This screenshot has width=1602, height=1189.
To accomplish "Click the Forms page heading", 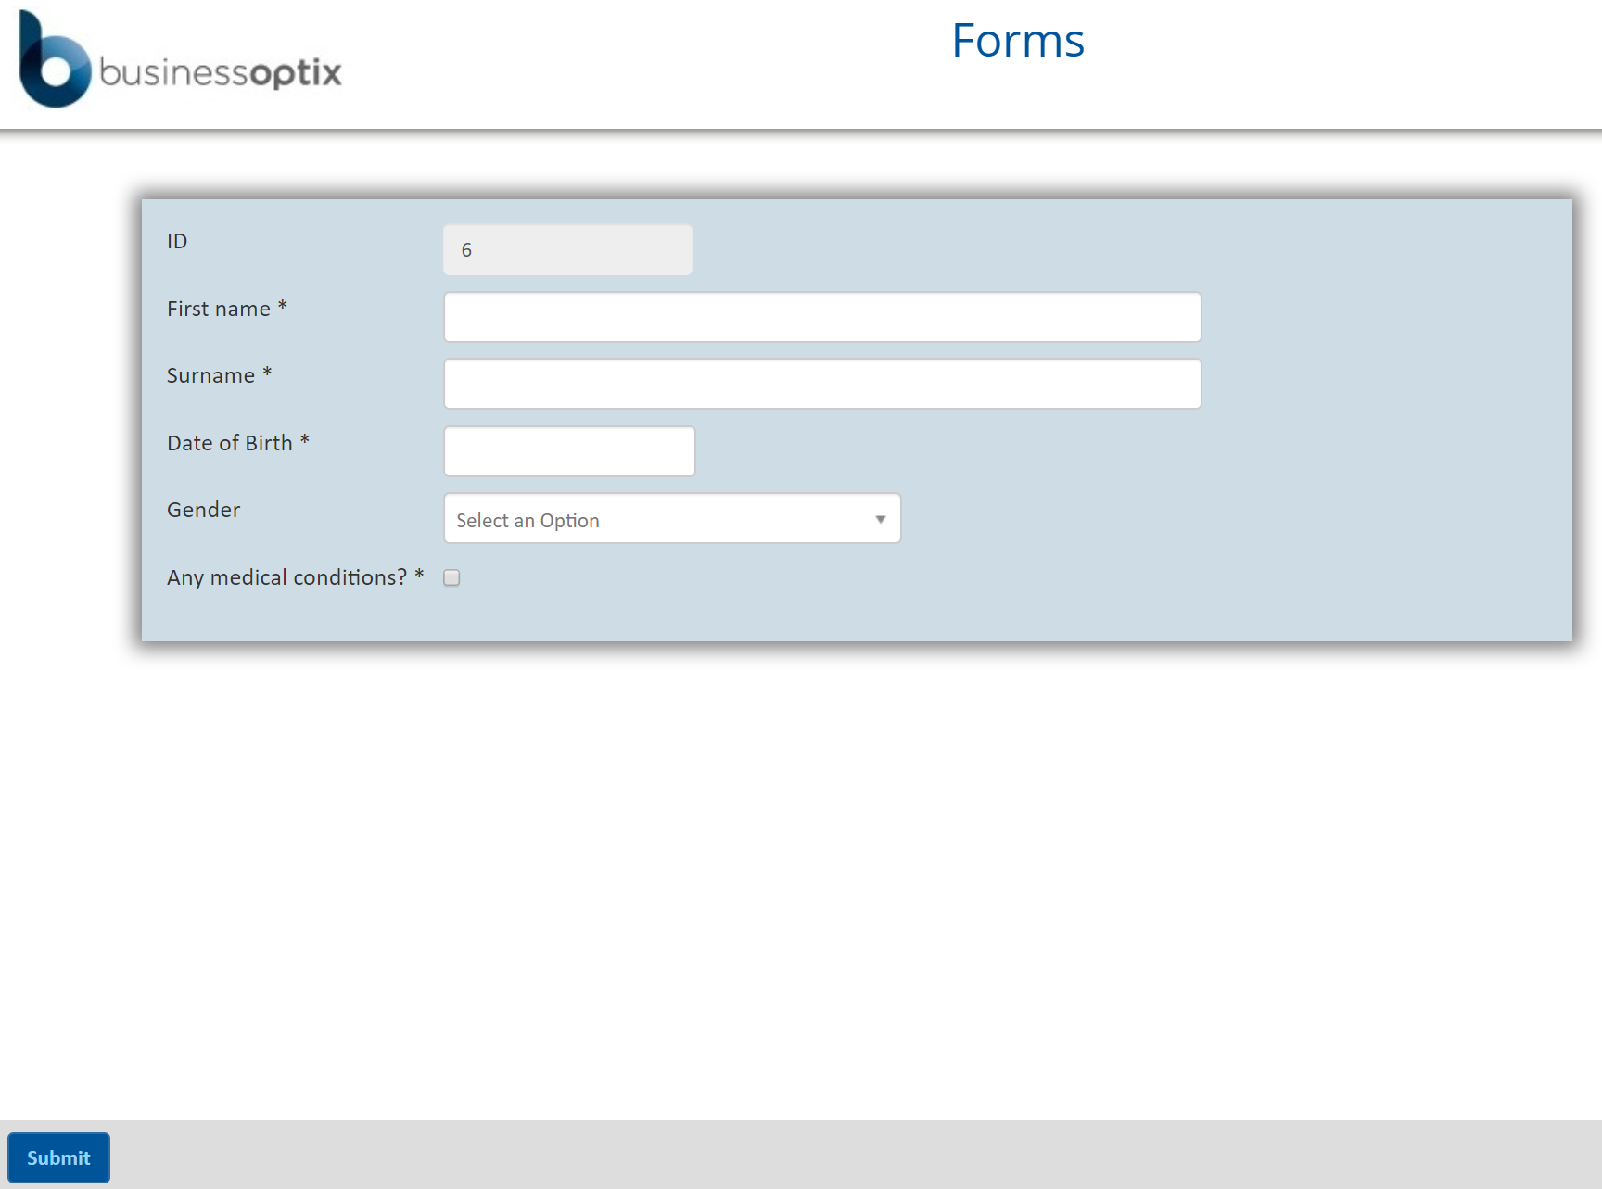I will 1017,41.
